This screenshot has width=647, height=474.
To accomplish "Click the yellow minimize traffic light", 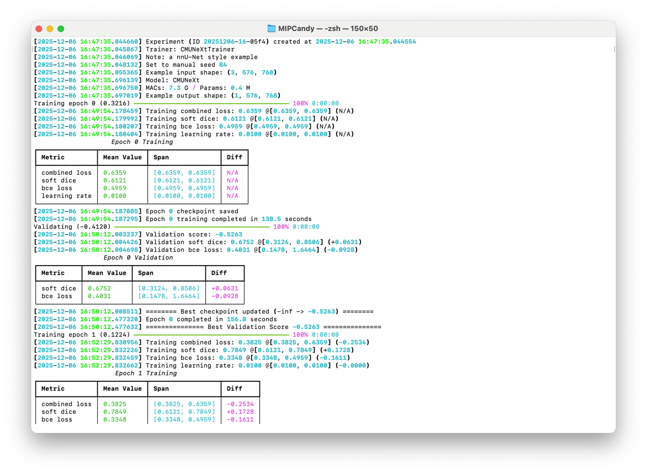I will click(50, 28).
